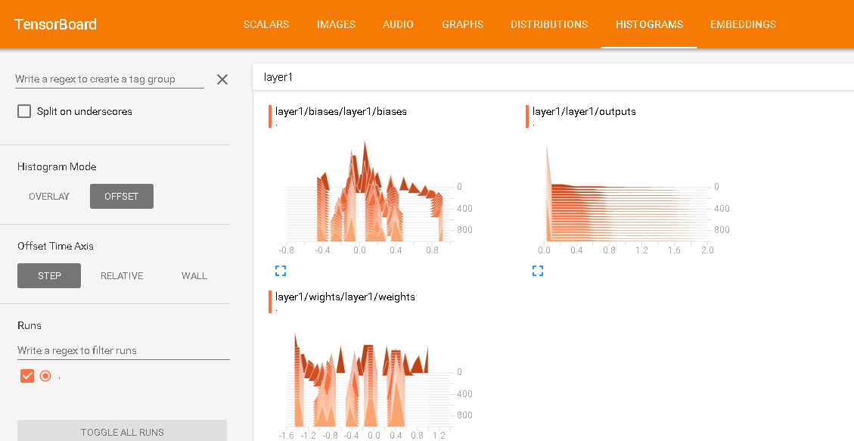Click the Histogram Mode label
Screen dimensions: 854x441
(57, 166)
